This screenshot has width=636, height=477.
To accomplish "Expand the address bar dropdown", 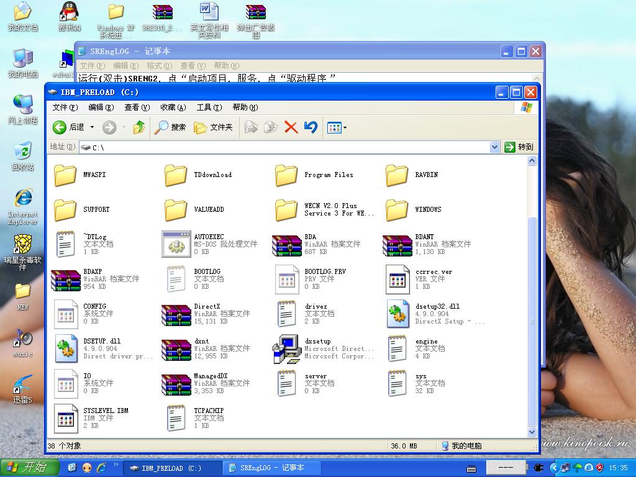I will click(x=494, y=147).
